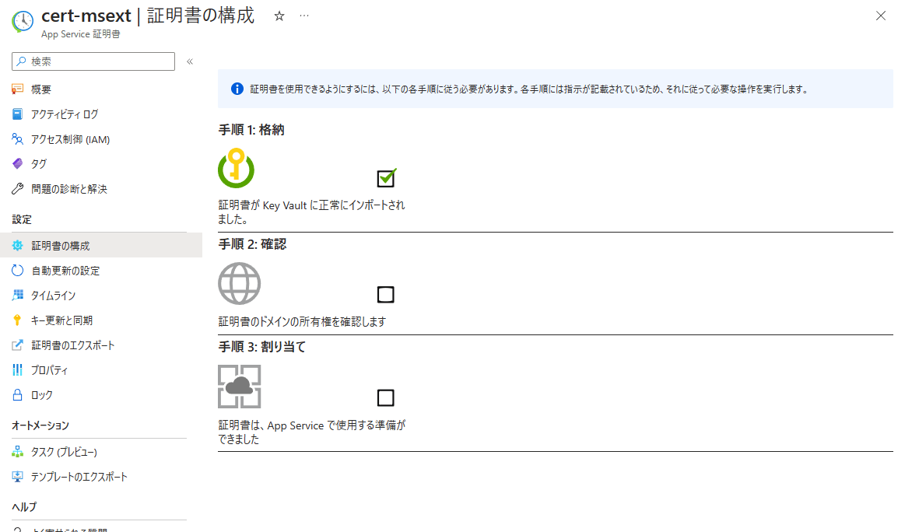Click the ロック padlock icon
Screen dimensions: 905x532
[x=17, y=394]
